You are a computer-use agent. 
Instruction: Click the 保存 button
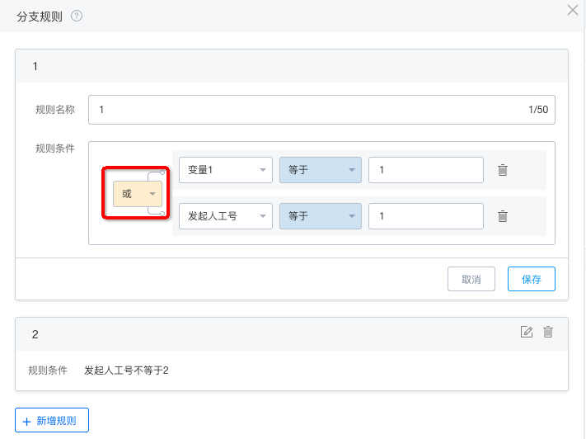pyautogui.click(x=532, y=279)
